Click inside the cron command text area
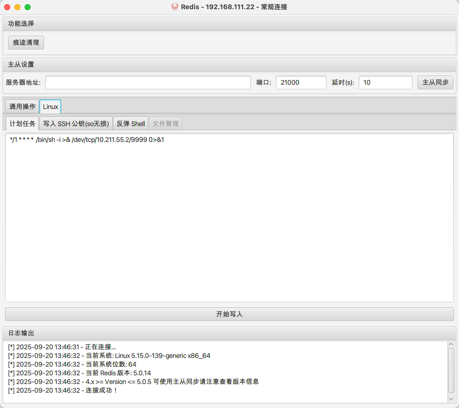 click(229, 218)
